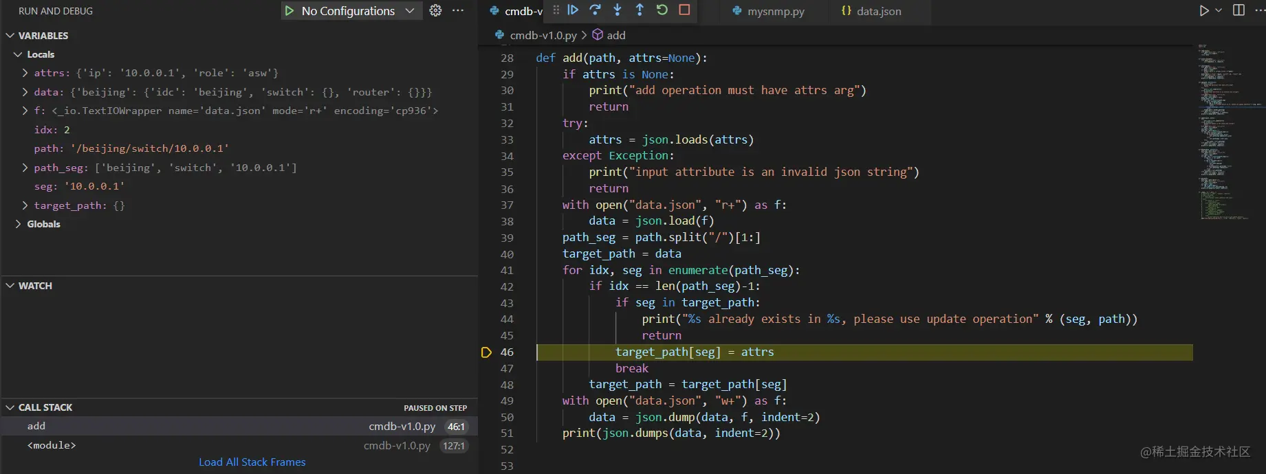The image size is (1266, 474).
Task: Click line number 41 gutter
Action: [507, 271]
